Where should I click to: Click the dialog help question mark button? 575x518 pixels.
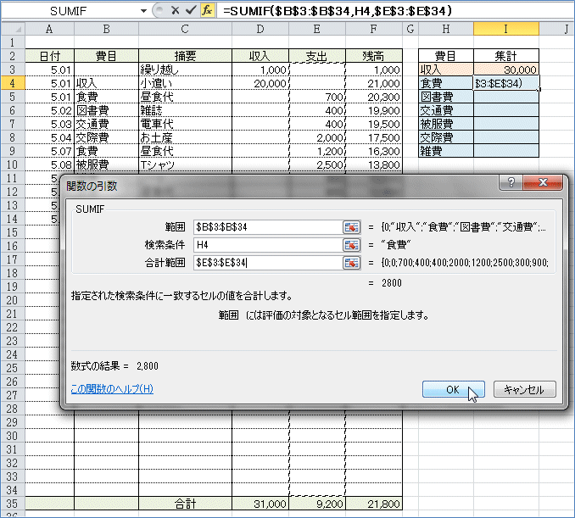tap(512, 184)
